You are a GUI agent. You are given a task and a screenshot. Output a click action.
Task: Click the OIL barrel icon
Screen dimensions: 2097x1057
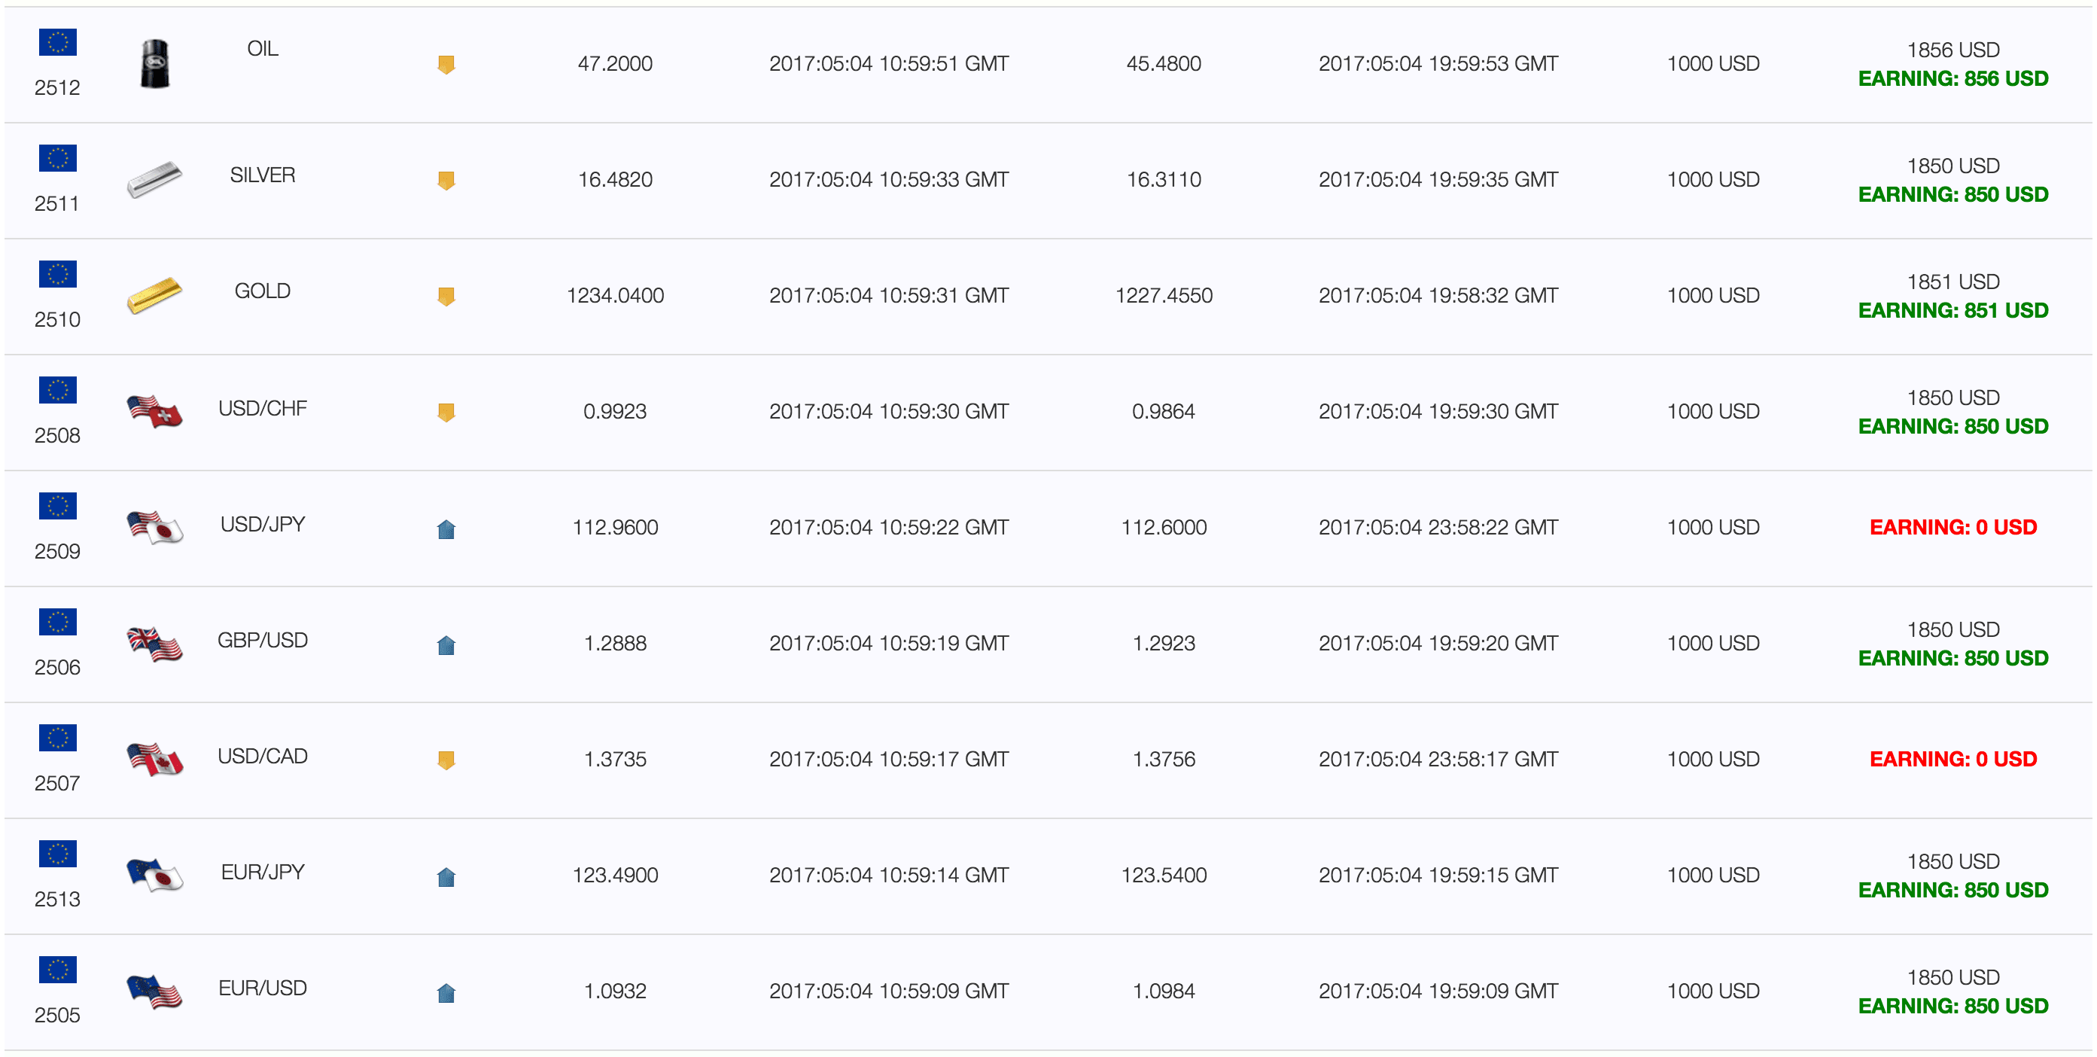154,63
